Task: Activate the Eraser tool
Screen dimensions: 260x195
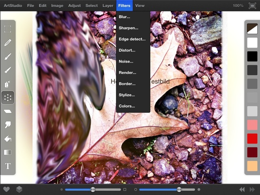Action: [x=8, y=111]
